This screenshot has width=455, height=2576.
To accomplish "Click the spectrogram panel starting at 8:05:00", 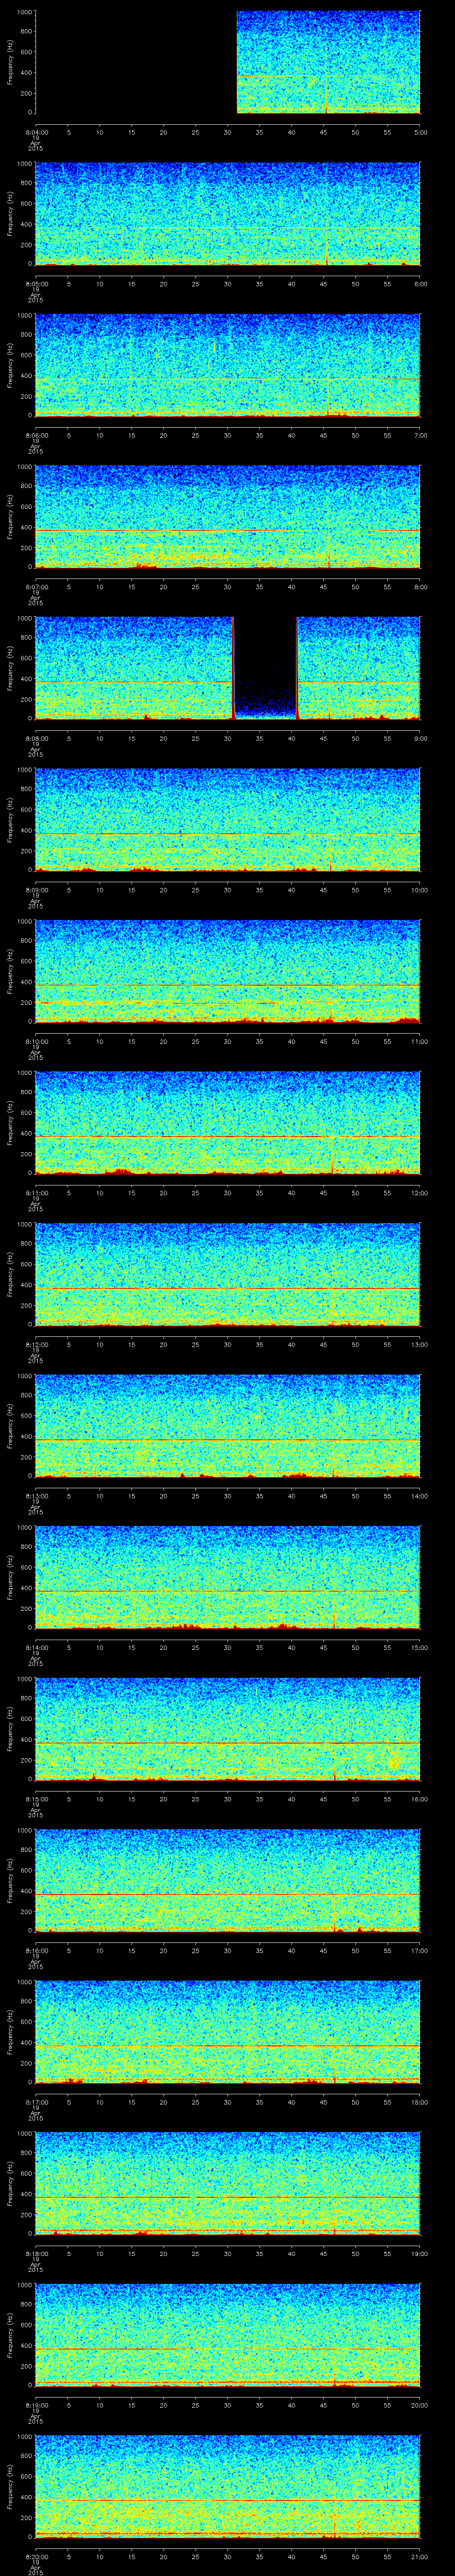I will coord(228,214).
